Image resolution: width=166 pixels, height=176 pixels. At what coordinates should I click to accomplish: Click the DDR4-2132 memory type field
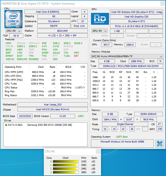point(131,66)
